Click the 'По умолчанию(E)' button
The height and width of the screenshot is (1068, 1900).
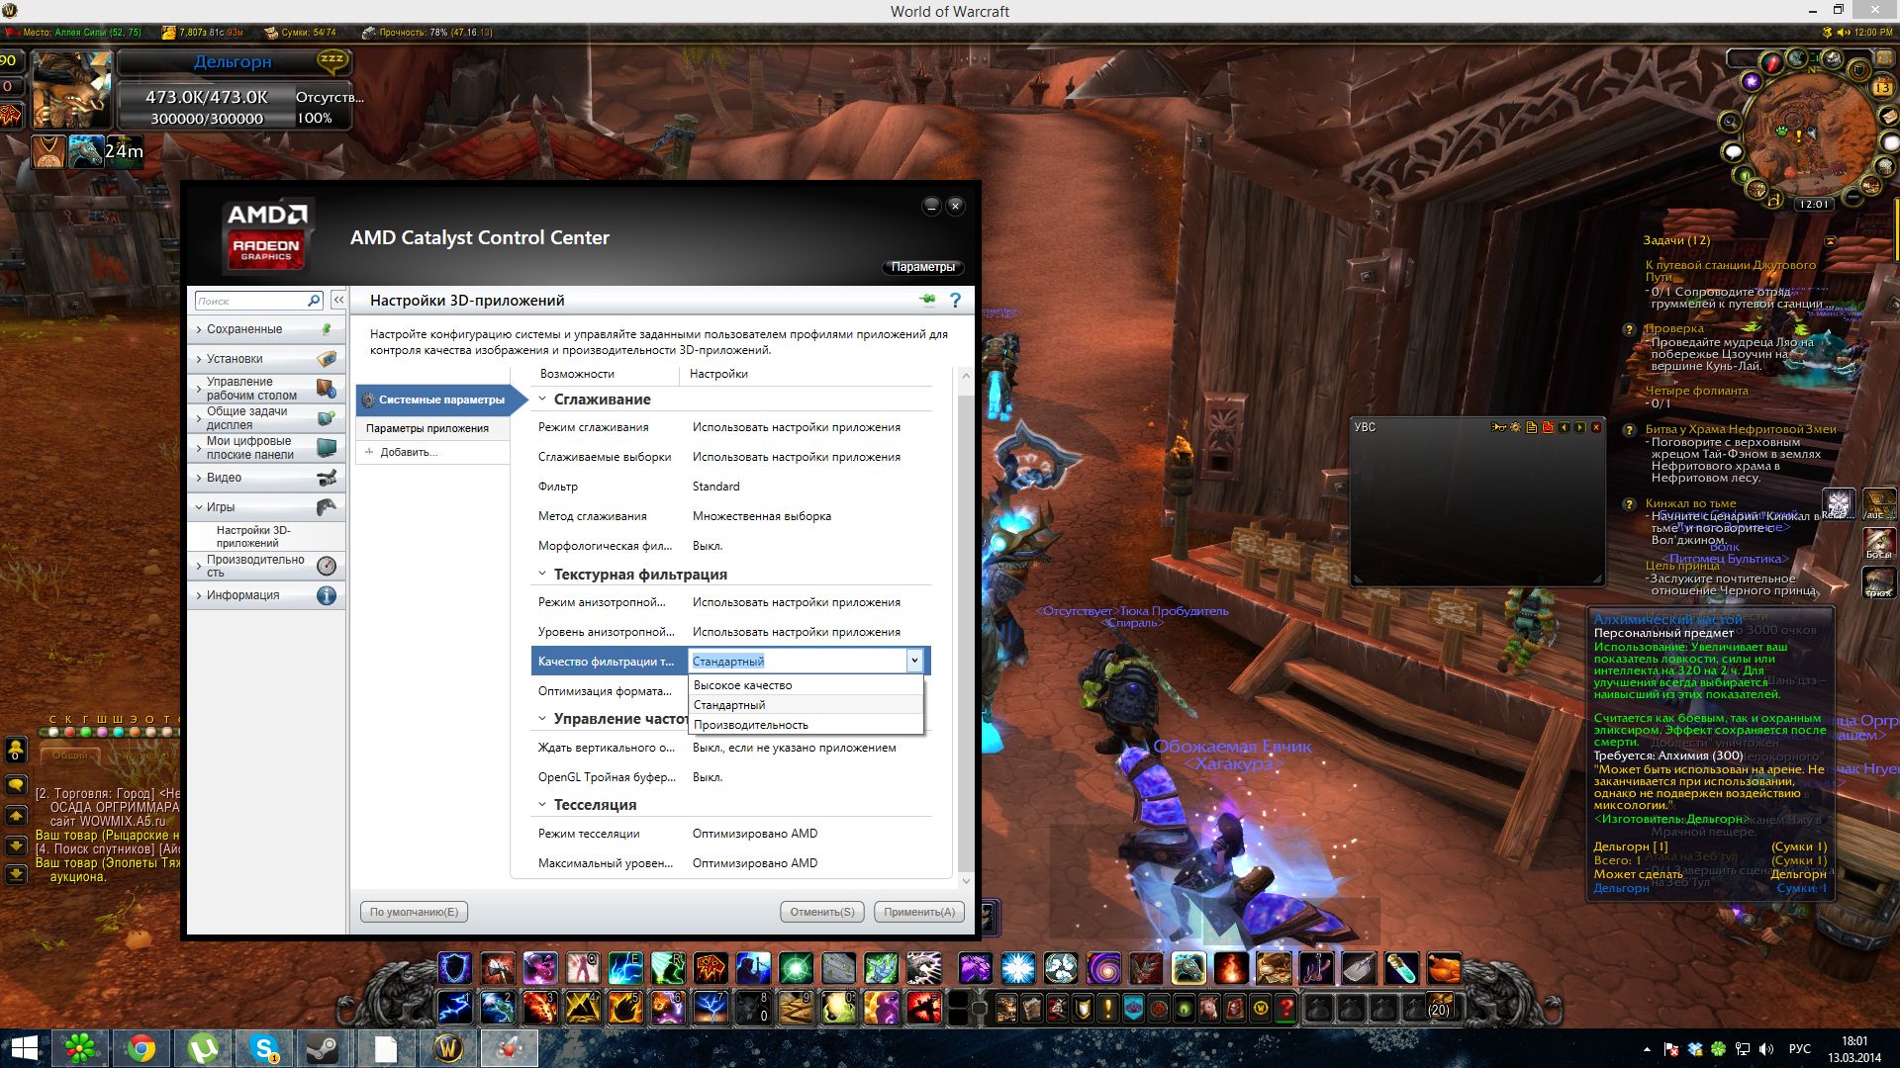(x=414, y=912)
